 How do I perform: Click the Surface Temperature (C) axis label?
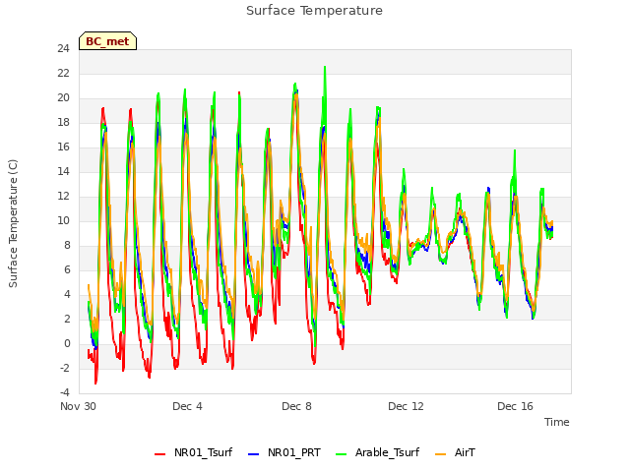tap(13, 223)
